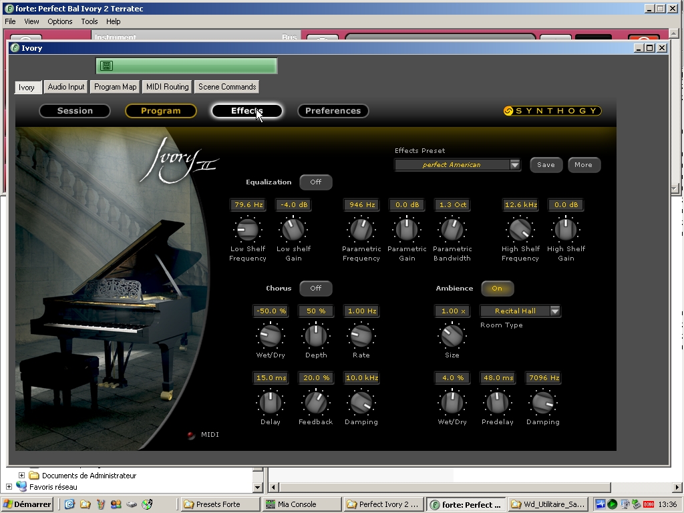Click the 79.6 Hz value field
The width and height of the screenshot is (684, 513).
[x=248, y=204]
